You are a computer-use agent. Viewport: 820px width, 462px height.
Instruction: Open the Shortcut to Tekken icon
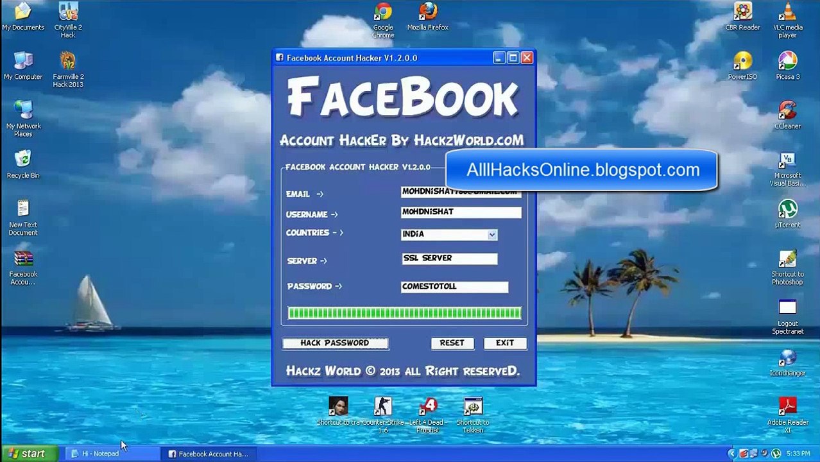pos(473,415)
